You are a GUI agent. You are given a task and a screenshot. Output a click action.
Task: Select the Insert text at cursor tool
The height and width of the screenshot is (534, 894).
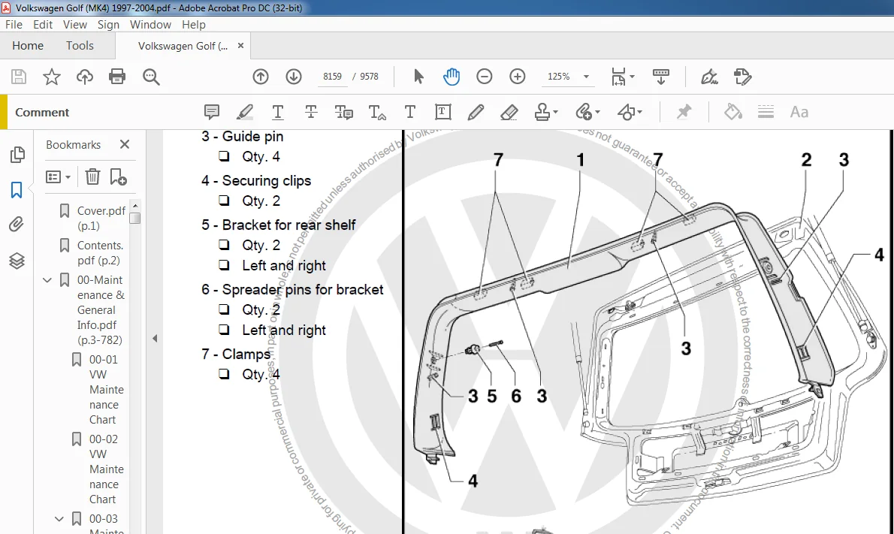point(377,112)
